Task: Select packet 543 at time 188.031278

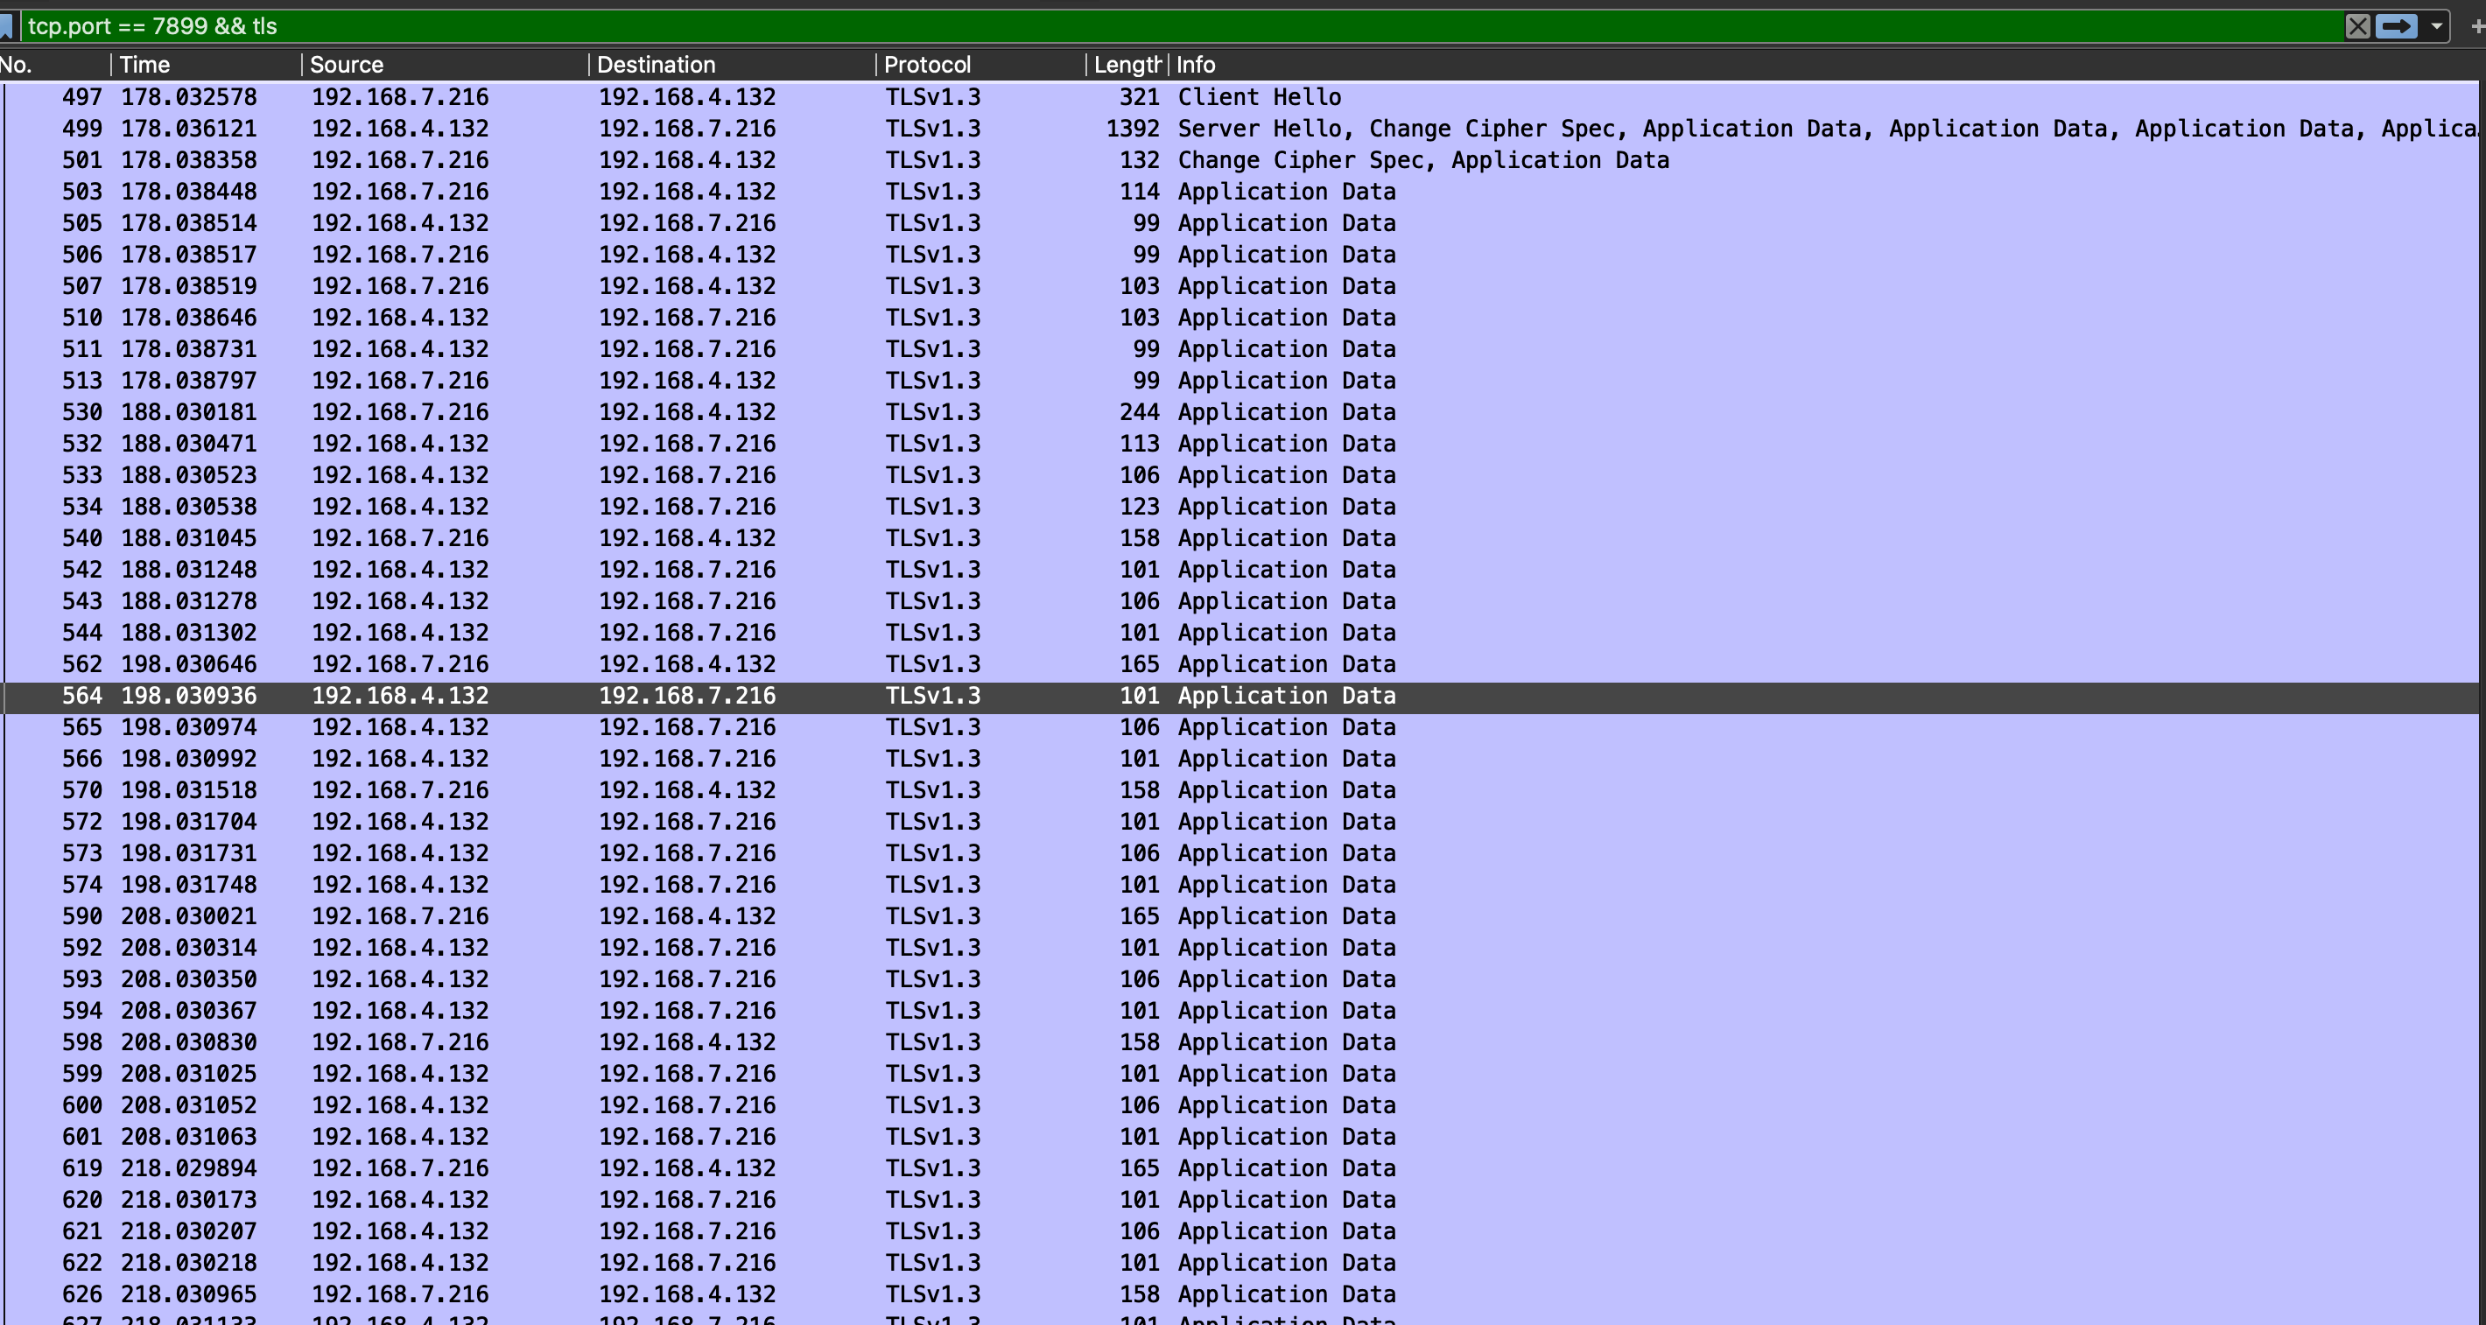Action: 1241,601
